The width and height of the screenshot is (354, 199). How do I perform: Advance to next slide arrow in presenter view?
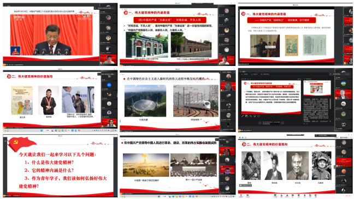click(x=282, y=123)
